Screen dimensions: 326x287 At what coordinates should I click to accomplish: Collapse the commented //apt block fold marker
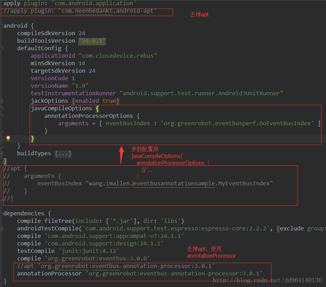2,169
